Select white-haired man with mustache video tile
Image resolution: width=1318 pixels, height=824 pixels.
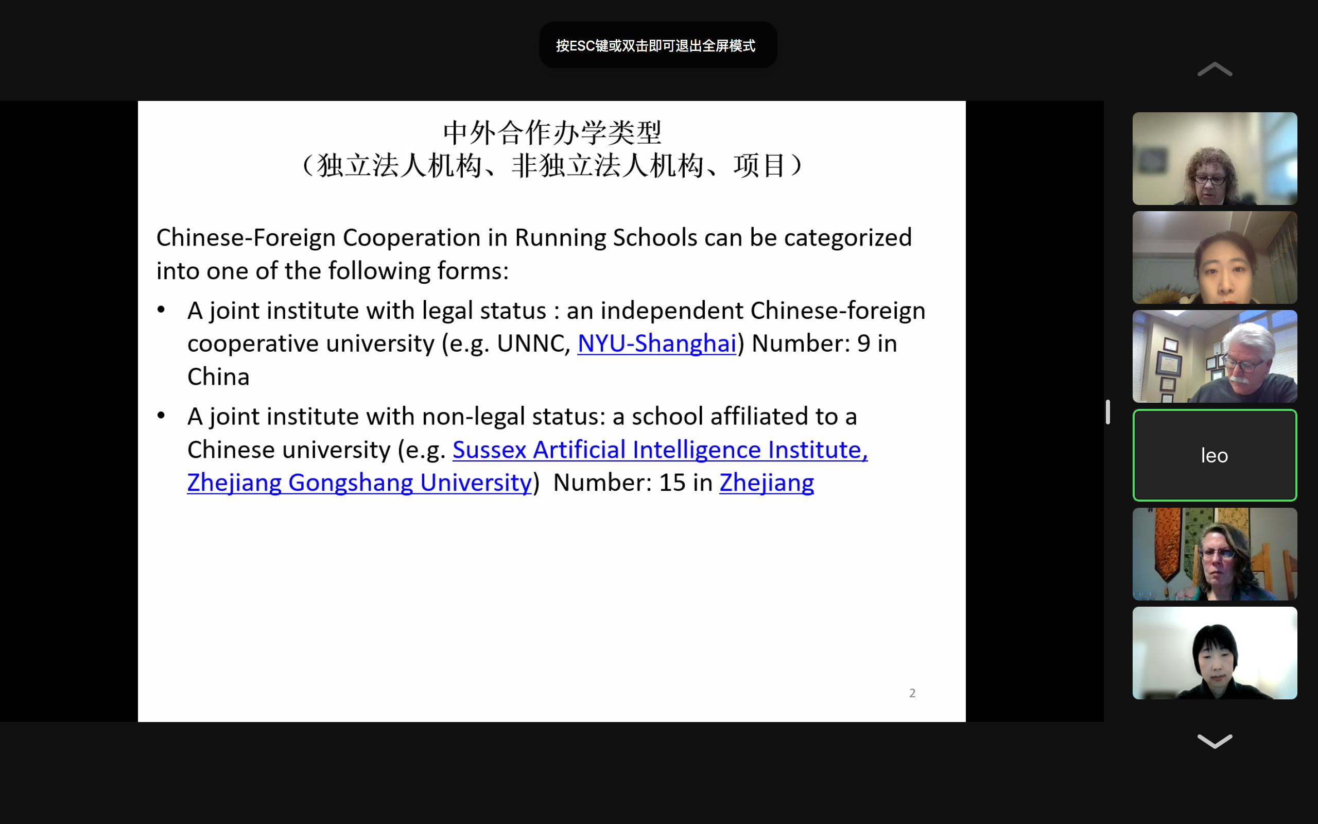coord(1214,356)
